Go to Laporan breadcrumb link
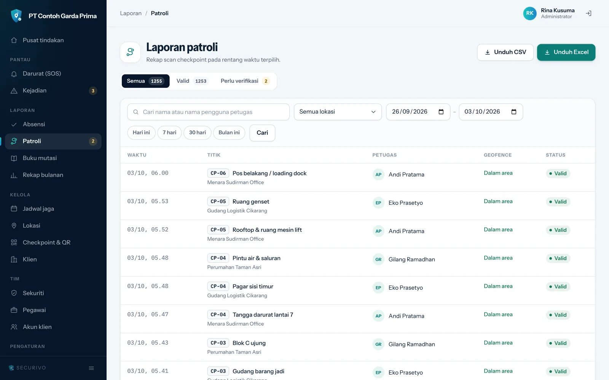 click(x=131, y=13)
